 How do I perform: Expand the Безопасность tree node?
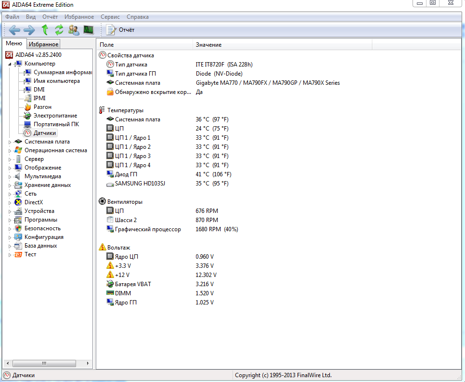10,229
